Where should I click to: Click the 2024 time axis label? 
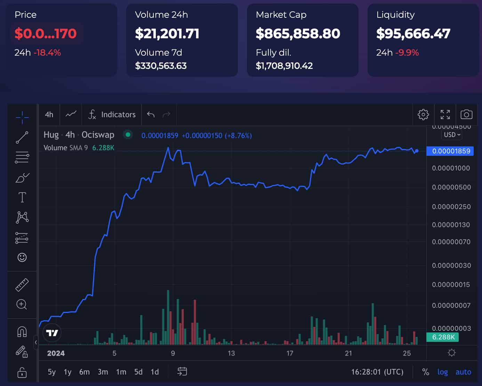[56, 353]
